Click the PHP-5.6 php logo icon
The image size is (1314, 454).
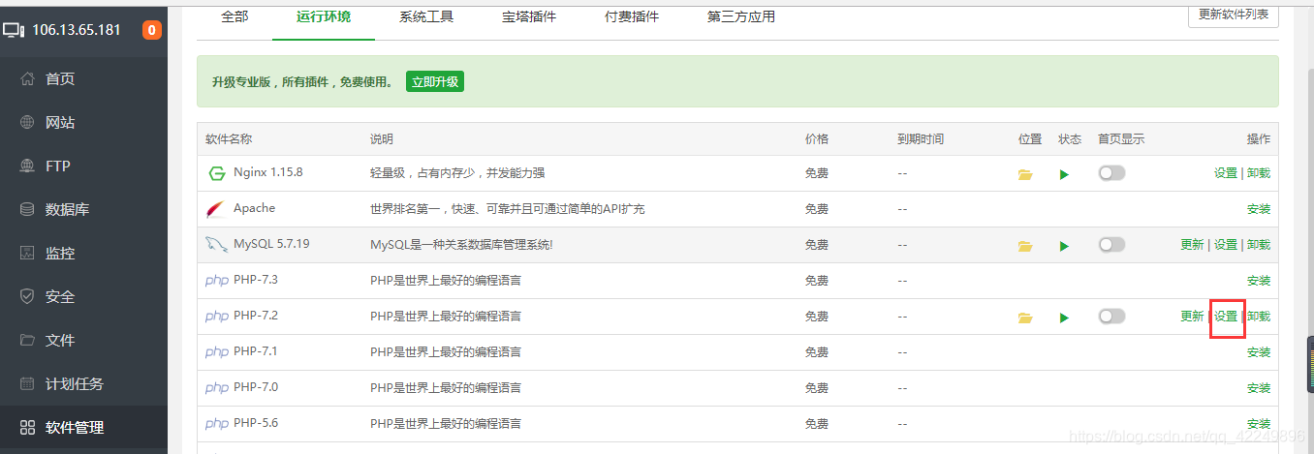pos(217,424)
